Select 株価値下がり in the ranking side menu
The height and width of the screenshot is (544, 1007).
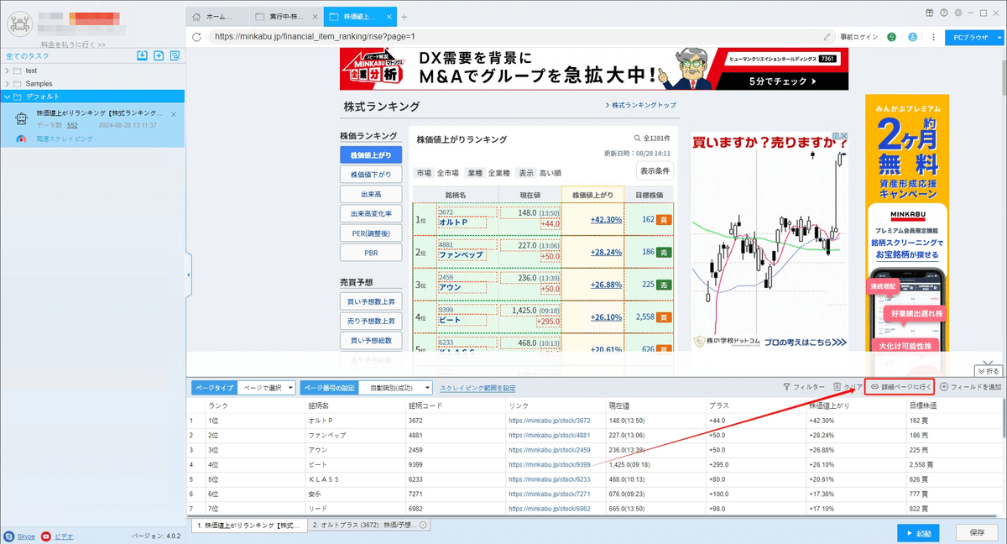[371, 175]
